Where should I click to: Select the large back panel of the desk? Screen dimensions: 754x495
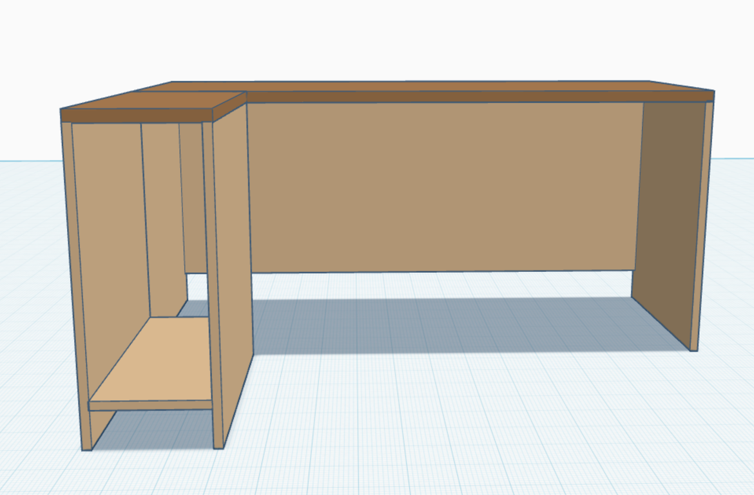438,187
